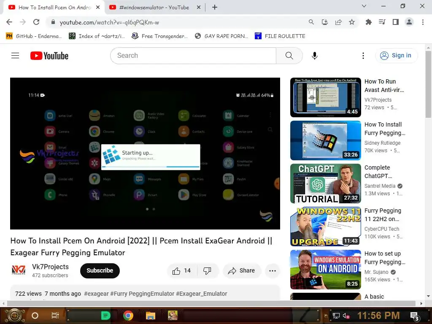
Task: Click the YouTube logo
Action: pos(49,56)
